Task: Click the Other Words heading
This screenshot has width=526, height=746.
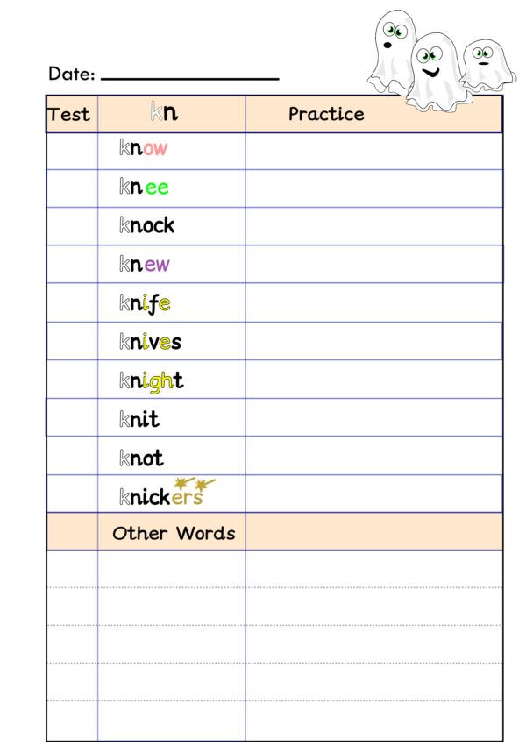Action: tap(174, 533)
